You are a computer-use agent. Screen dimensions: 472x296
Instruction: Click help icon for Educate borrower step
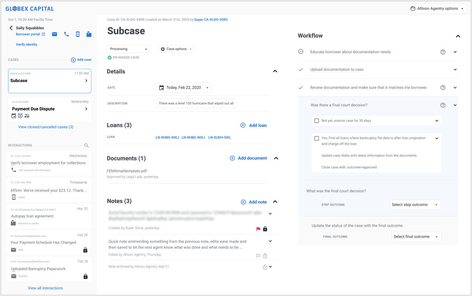[443, 52]
